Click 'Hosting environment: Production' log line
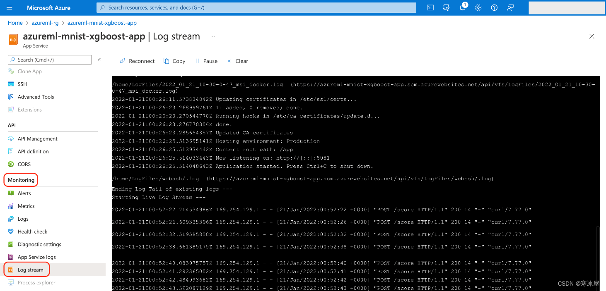Image resolution: width=606 pixels, height=291 pixels. click(x=215, y=141)
